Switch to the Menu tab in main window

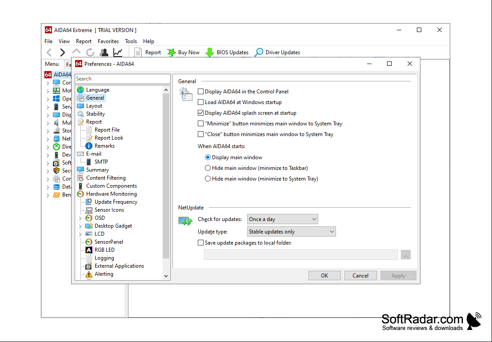tap(52, 64)
